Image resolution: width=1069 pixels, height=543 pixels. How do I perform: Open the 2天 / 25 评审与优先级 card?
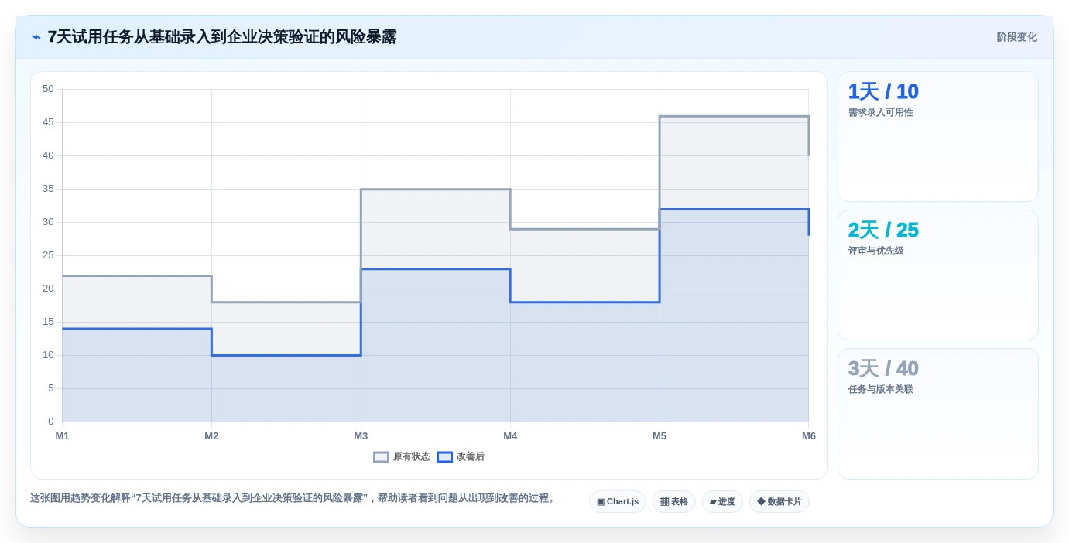tap(938, 275)
